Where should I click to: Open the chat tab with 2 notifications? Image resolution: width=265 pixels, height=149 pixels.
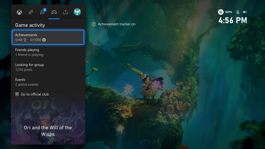(42, 12)
